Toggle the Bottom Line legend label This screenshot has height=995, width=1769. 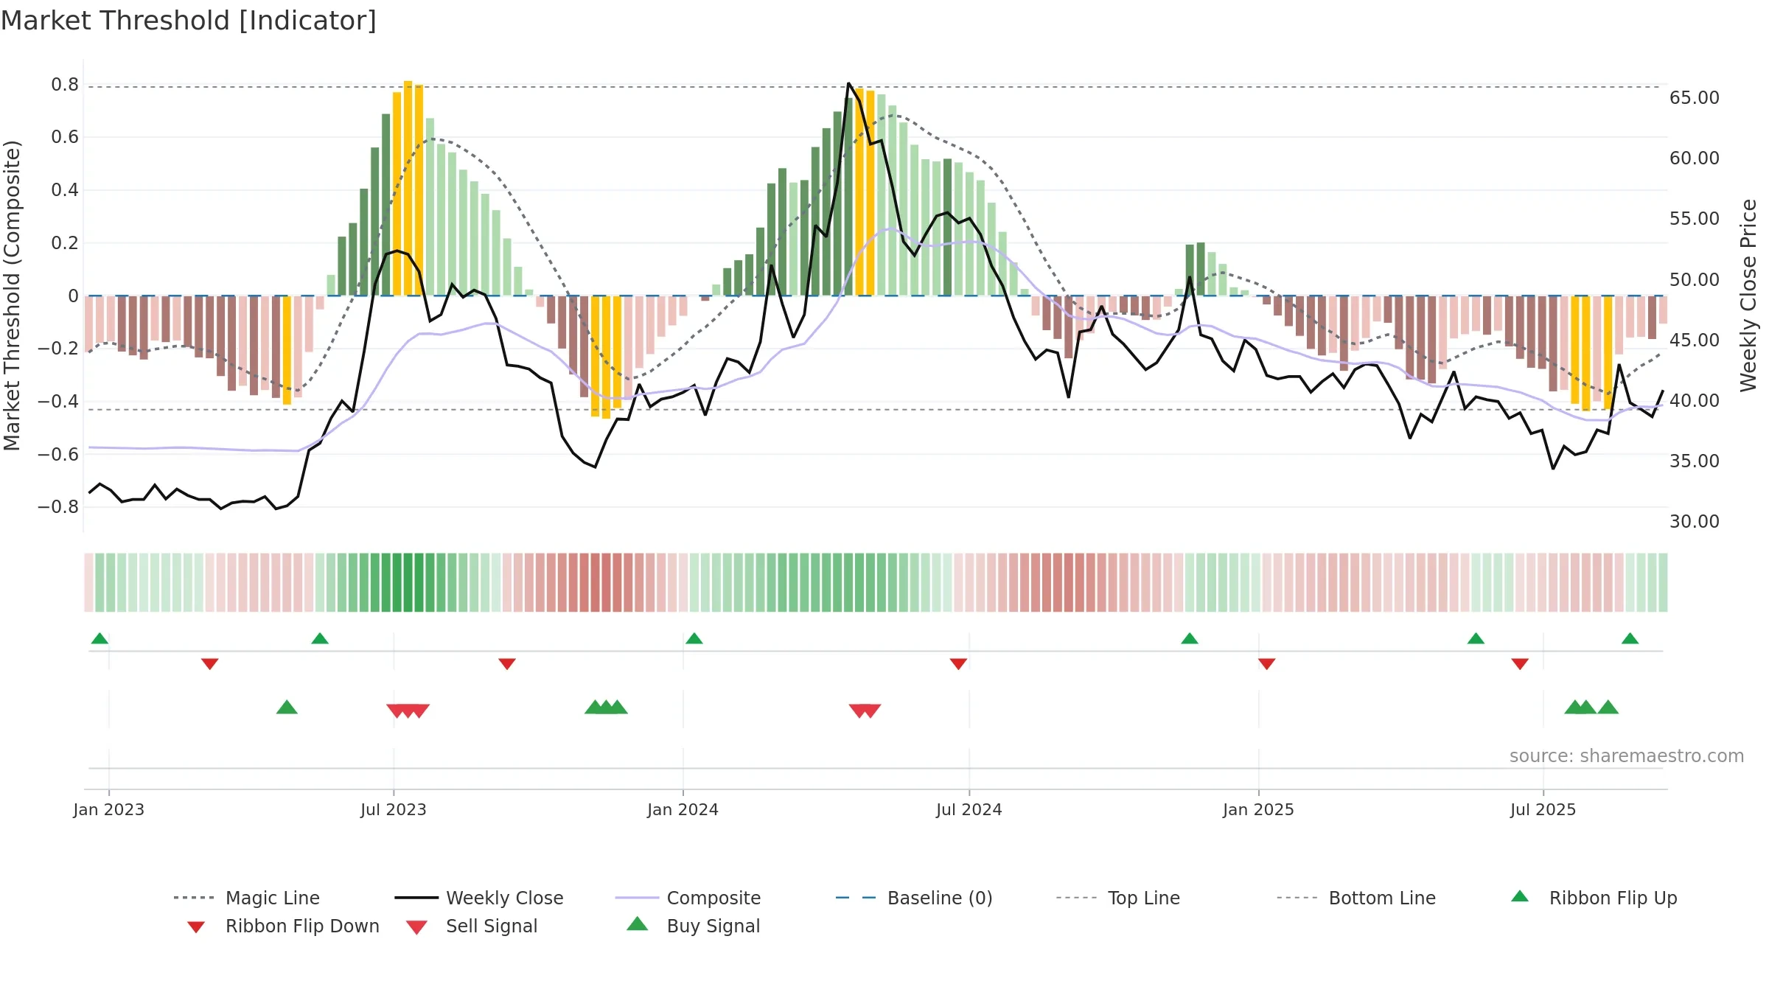click(x=1382, y=898)
